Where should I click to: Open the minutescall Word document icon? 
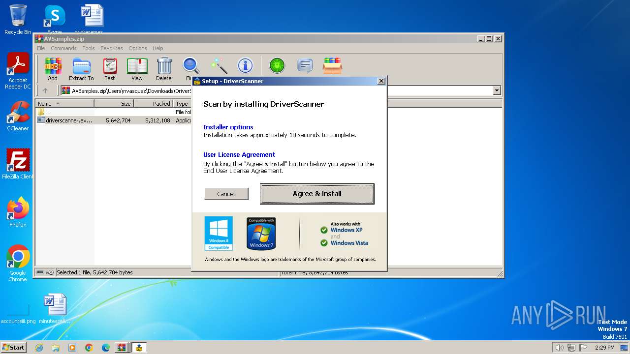tap(55, 309)
